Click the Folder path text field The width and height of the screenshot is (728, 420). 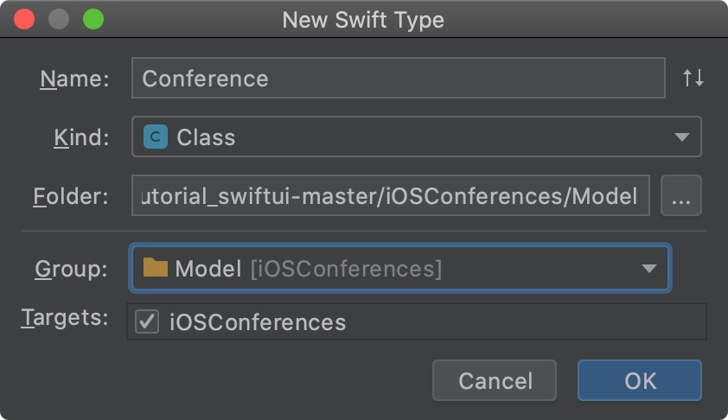[391, 196]
